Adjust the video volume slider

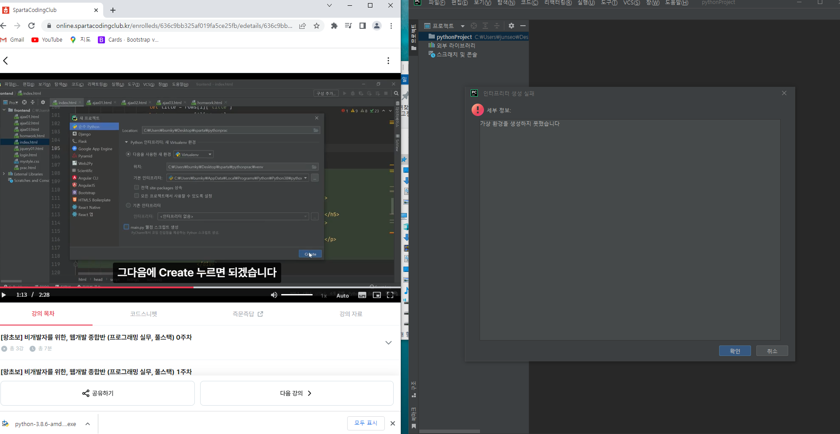[297, 295]
